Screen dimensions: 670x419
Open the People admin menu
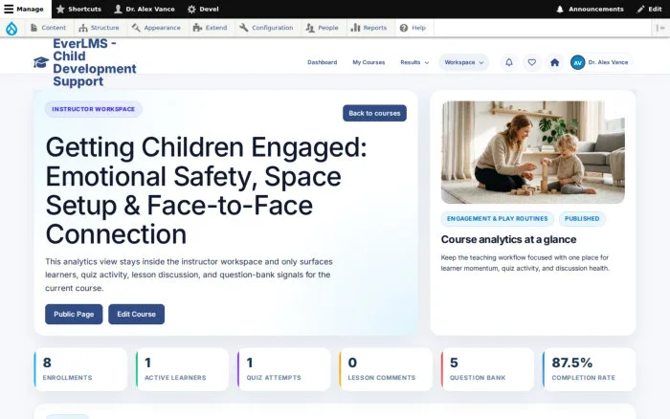[x=323, y=28]
